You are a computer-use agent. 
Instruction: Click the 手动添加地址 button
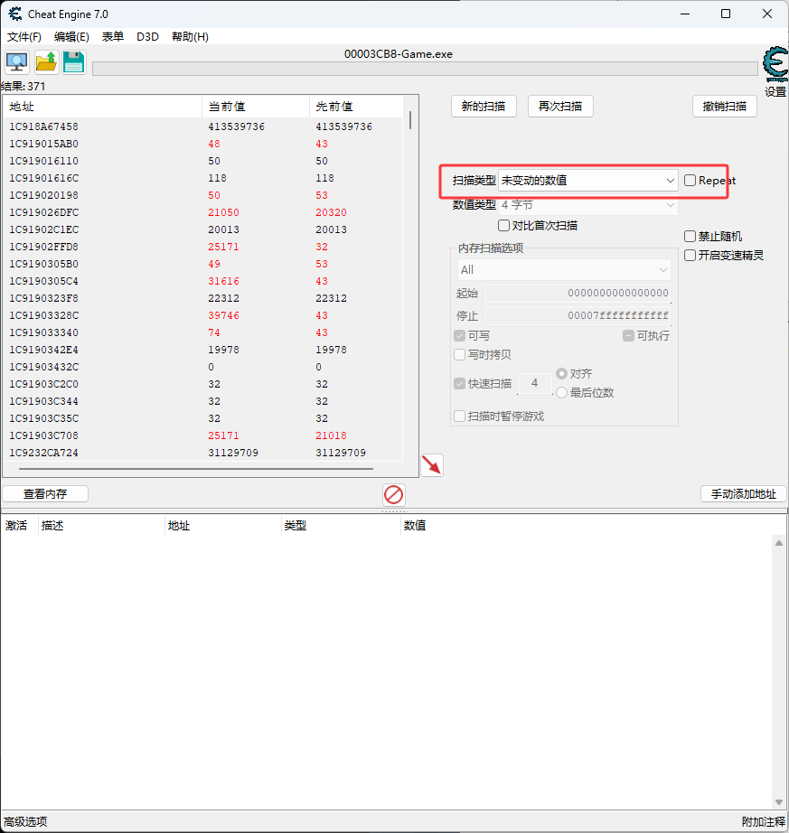[x=744, y=494]
